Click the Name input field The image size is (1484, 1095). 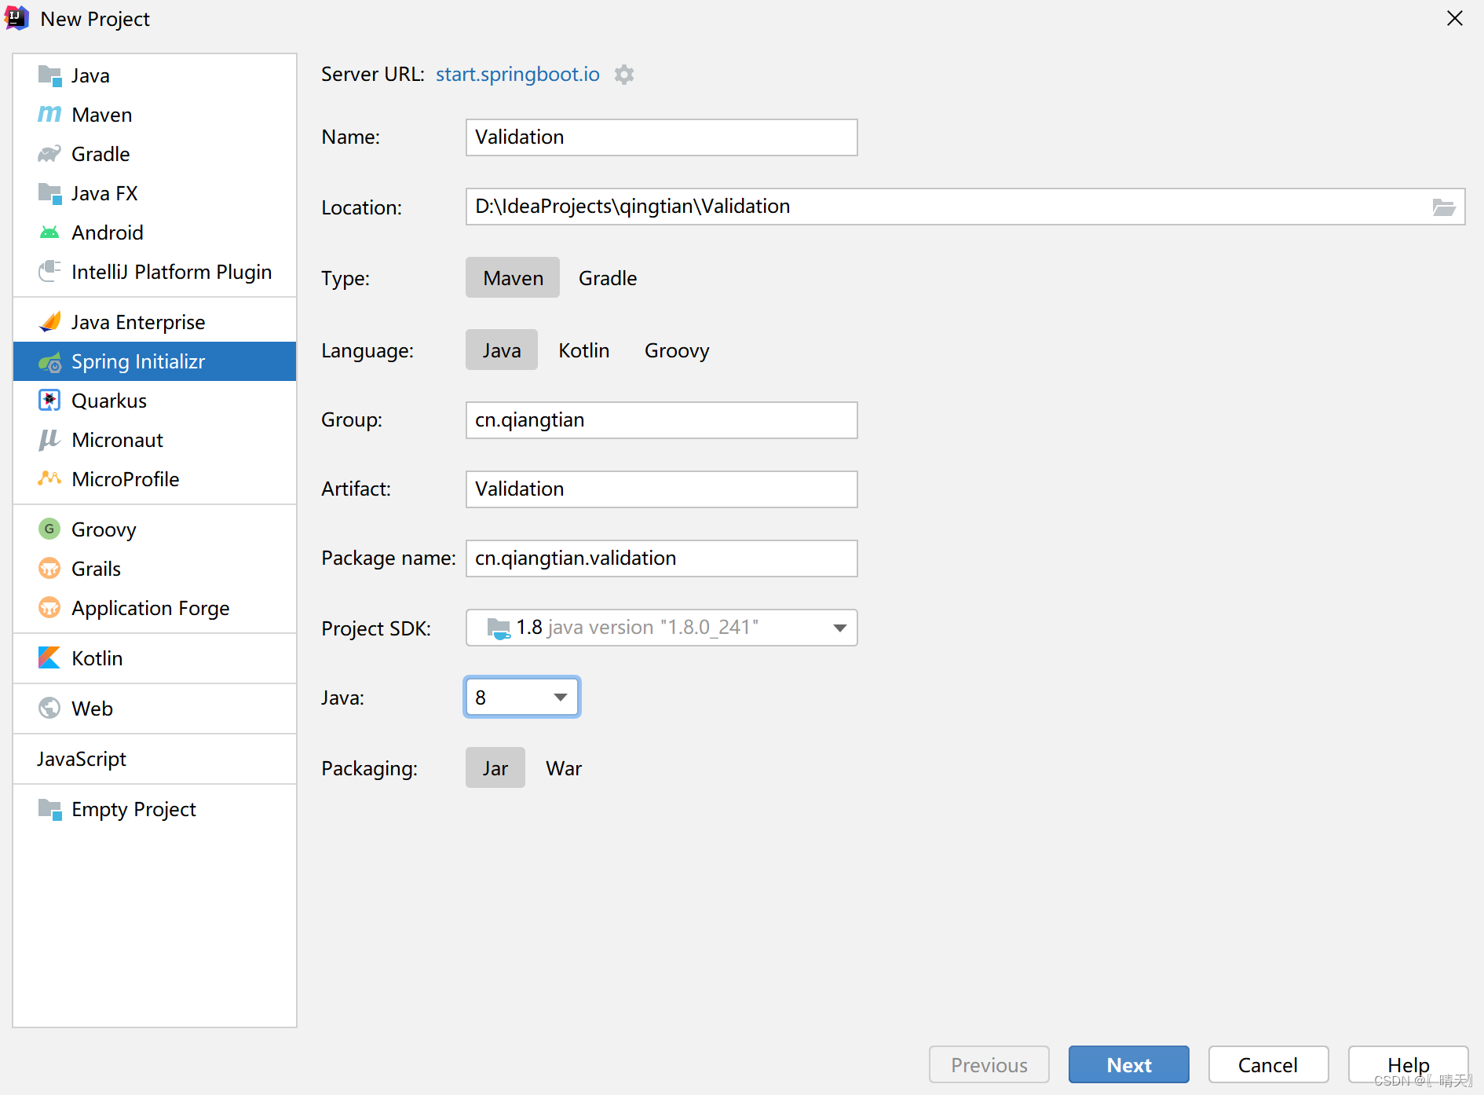pyautogui.click(x=662, y=137)
